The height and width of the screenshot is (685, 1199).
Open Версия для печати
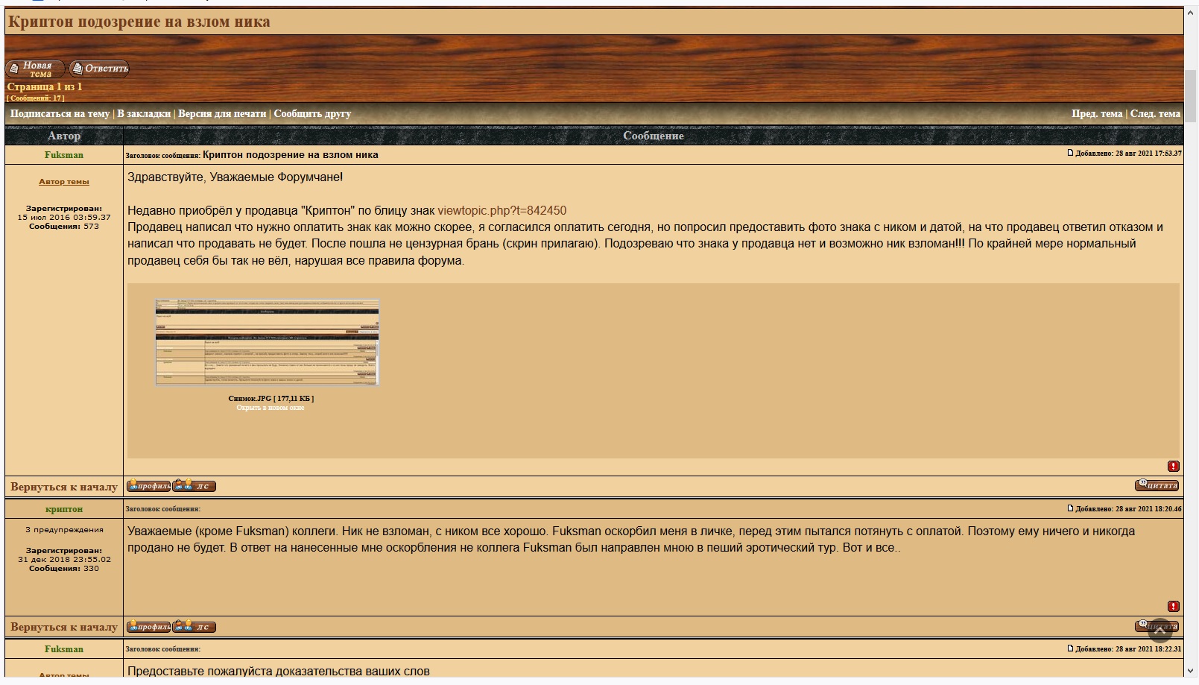click(222, 114)
